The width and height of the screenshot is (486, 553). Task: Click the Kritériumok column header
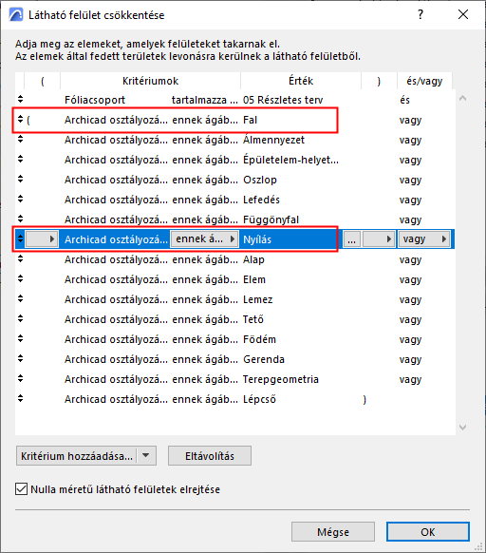[151, 81]
